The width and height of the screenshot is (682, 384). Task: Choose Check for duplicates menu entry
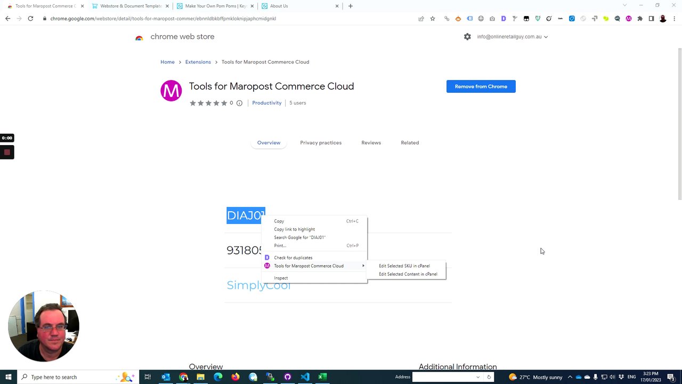(314, 258)
